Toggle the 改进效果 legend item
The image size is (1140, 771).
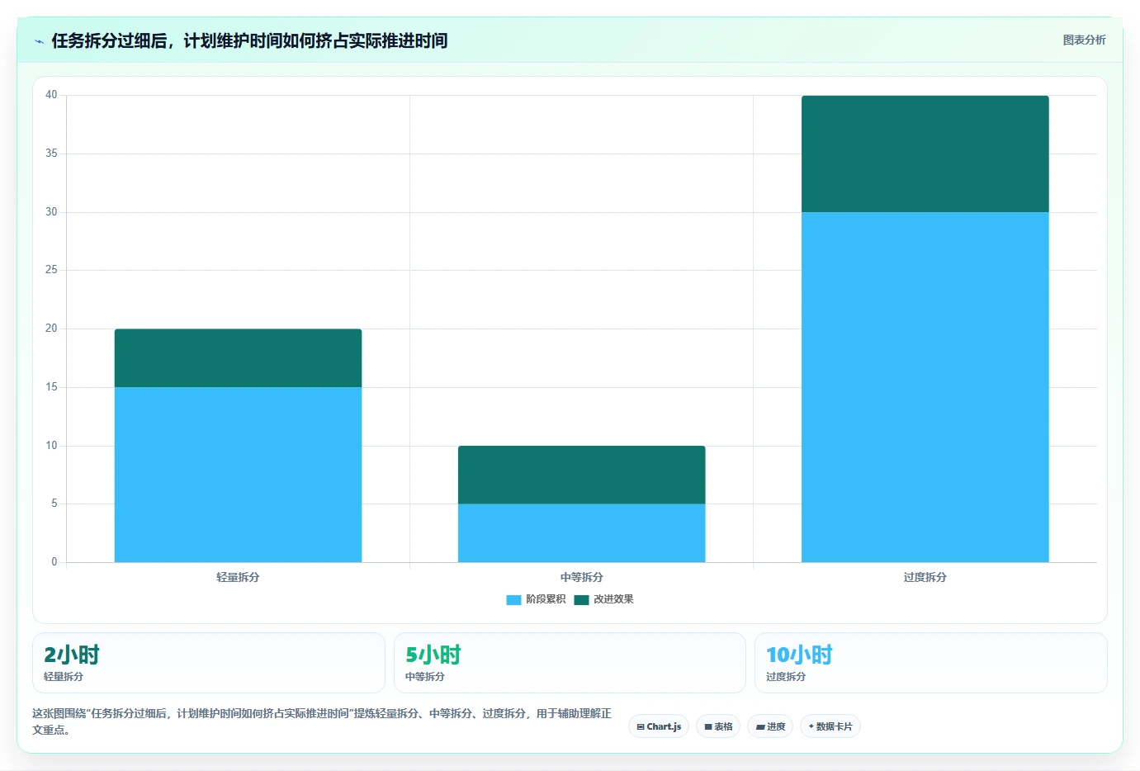(x=603, y=599)
